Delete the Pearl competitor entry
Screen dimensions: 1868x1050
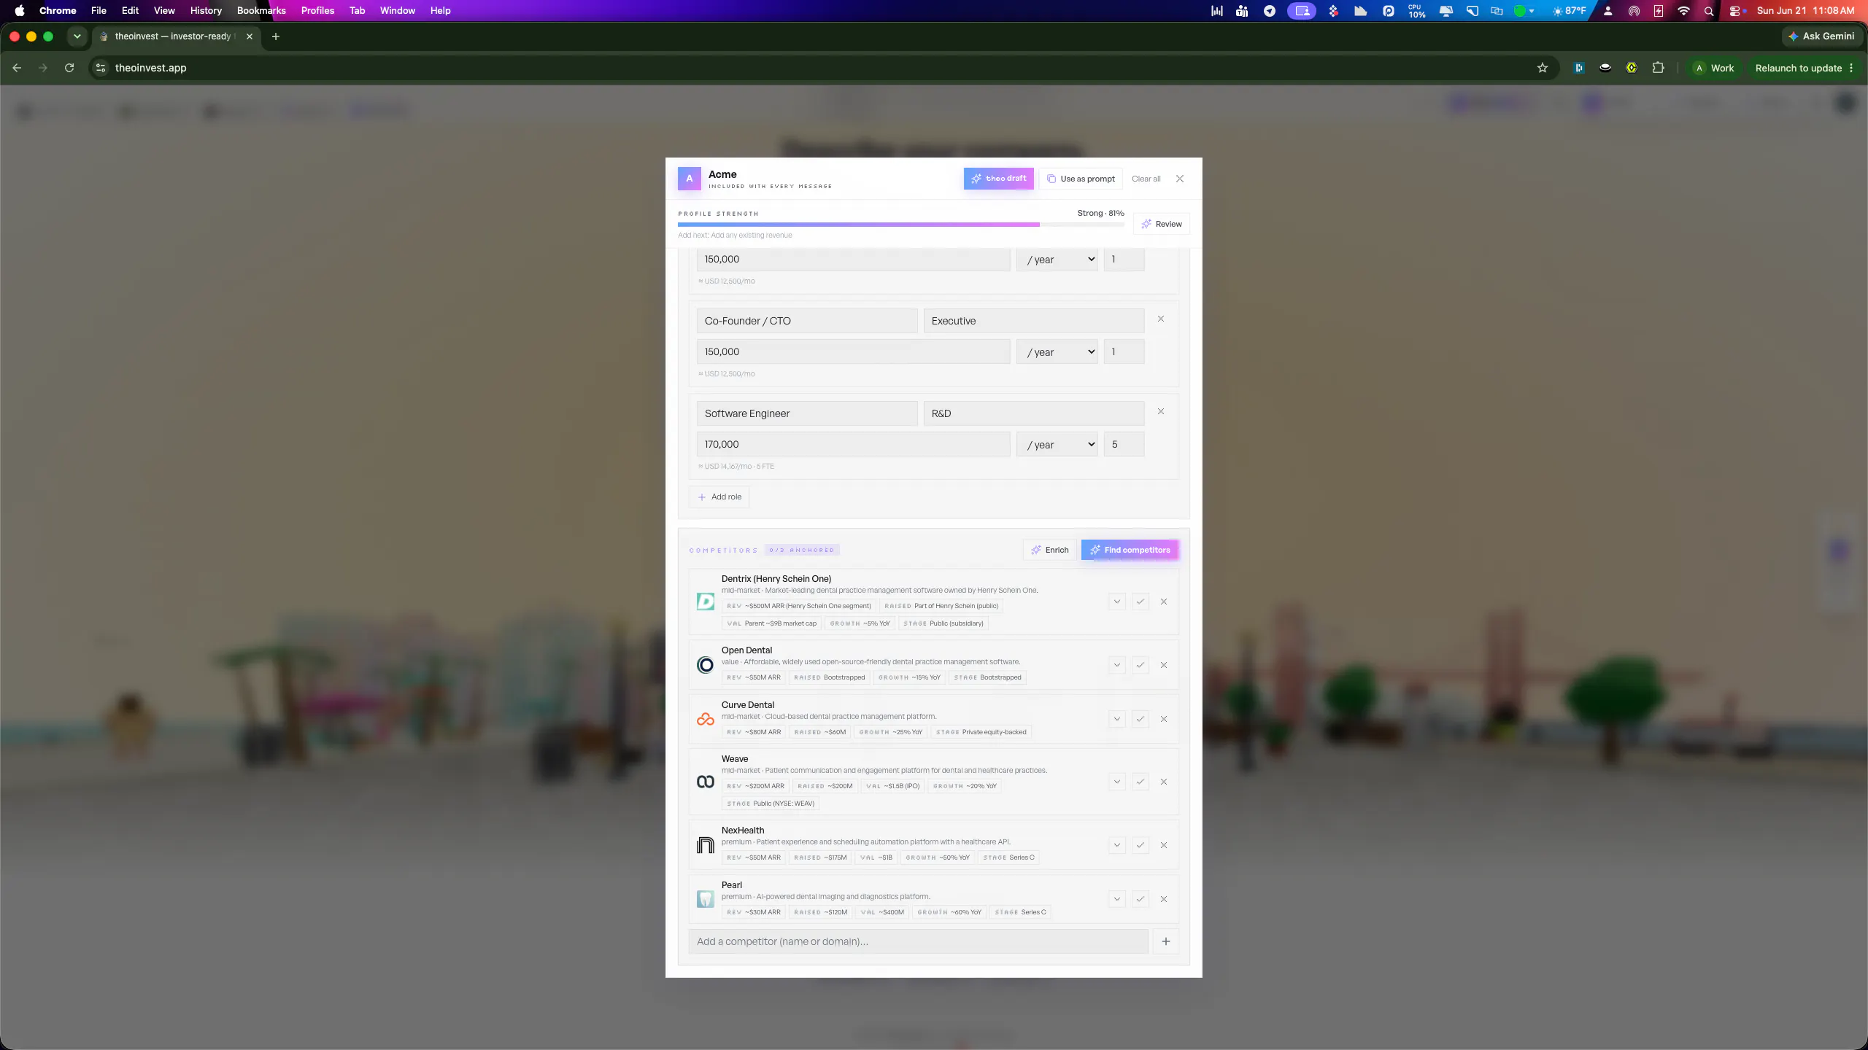click(x=1164, y=899)
